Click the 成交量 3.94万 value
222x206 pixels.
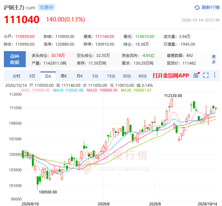coord(185,37)
